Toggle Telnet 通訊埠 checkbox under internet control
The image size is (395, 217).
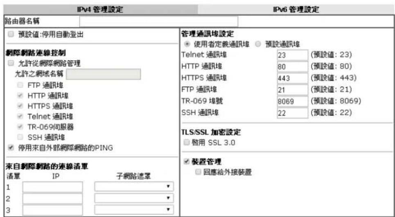pyautogui.click(x=21, y=117)
